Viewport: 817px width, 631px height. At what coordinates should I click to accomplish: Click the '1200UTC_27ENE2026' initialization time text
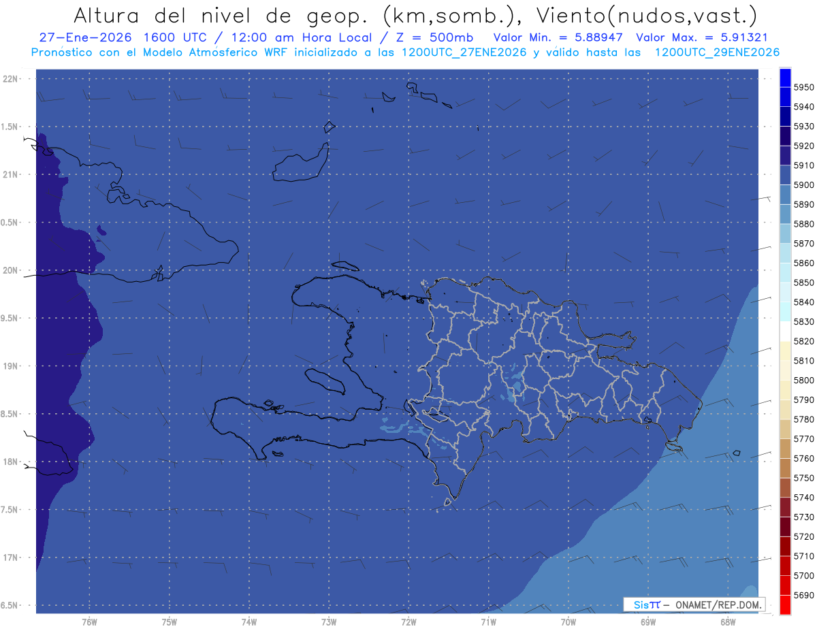pos(464,52)
